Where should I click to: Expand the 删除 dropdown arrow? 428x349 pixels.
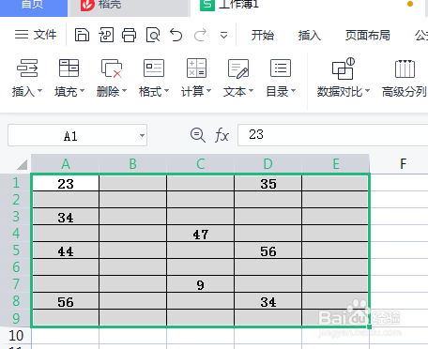coord(125,91)
